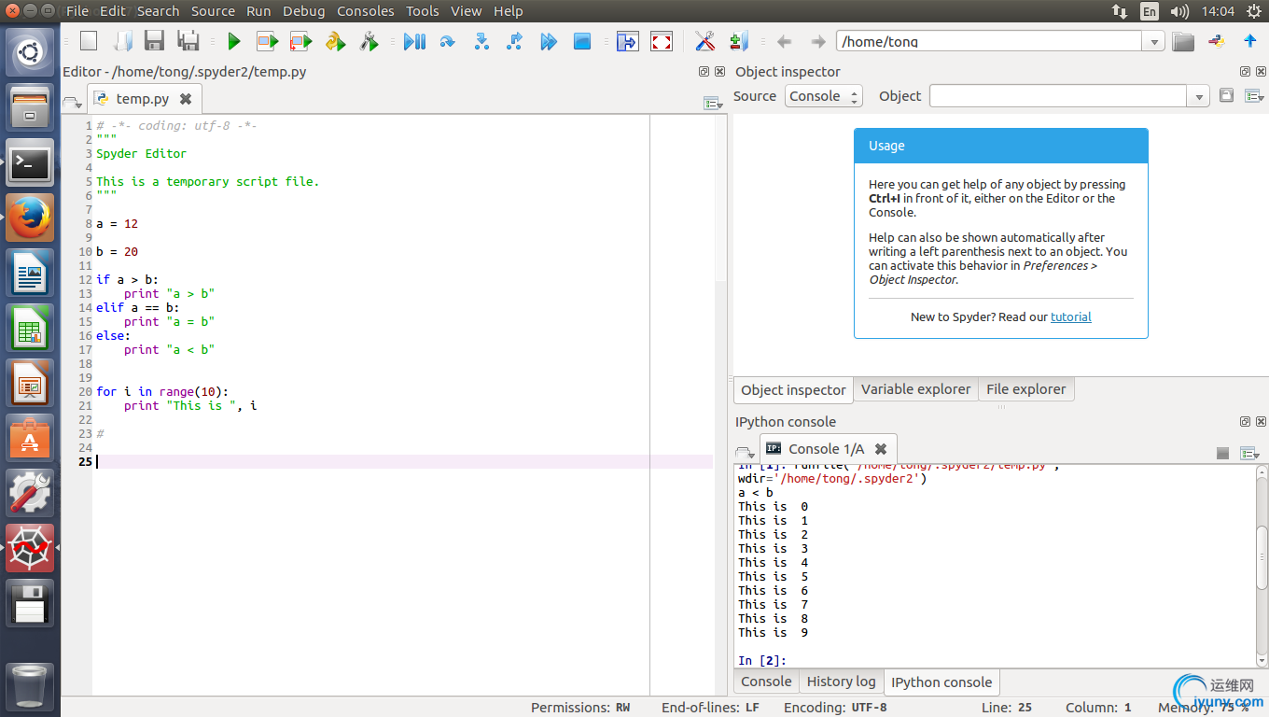1269x717 pixels.
Task: Continue execution until next breakpoint
Action: [549, 41]
